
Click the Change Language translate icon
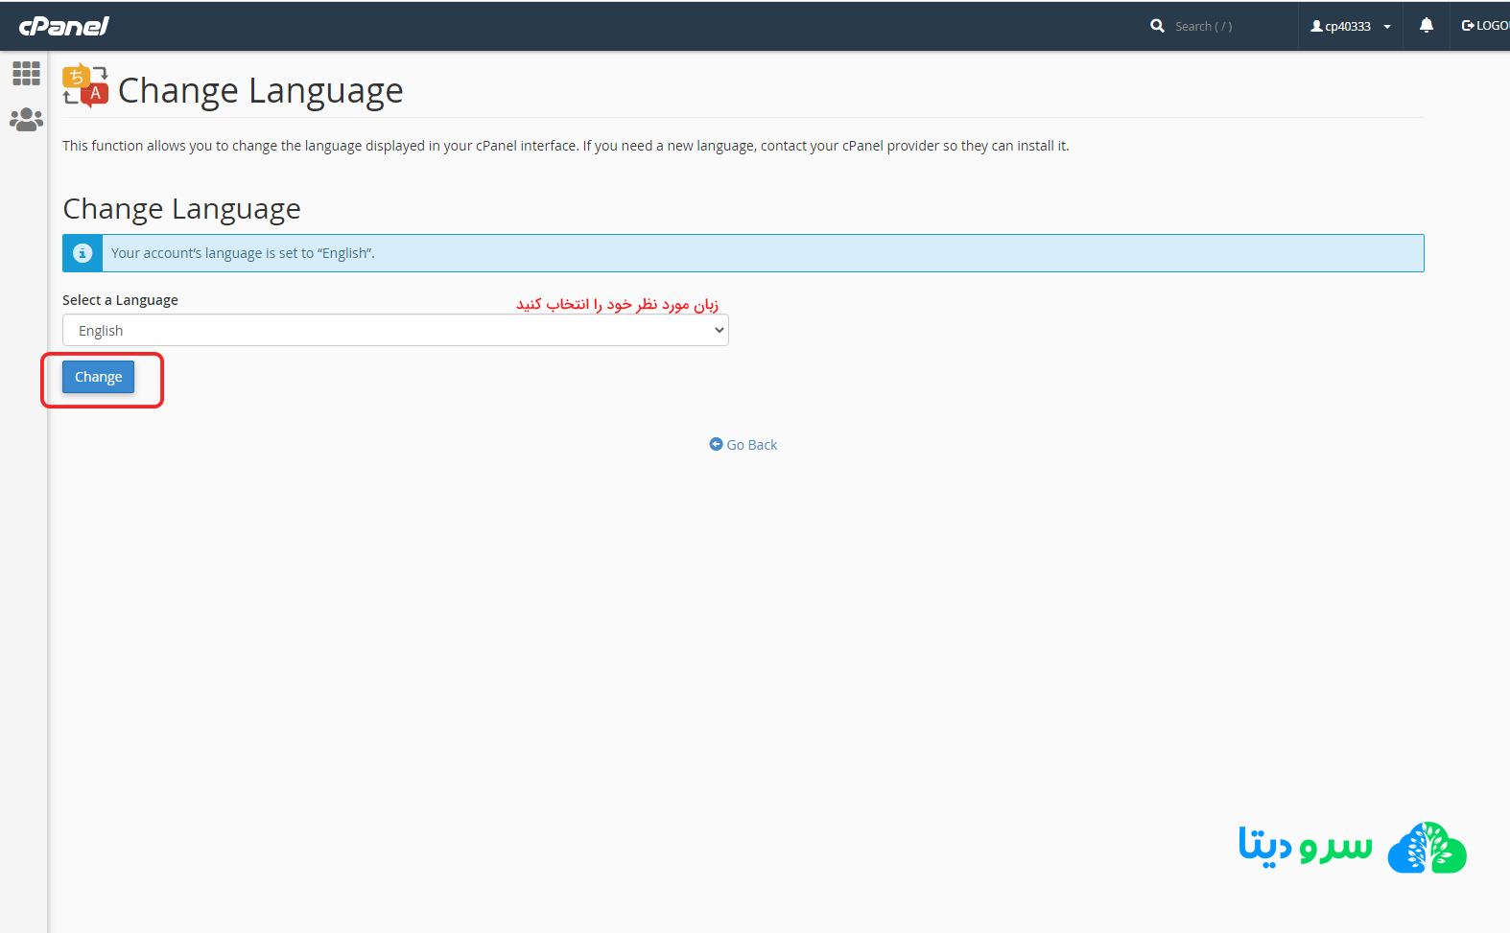pyautogui.click(x=85, y=86)
